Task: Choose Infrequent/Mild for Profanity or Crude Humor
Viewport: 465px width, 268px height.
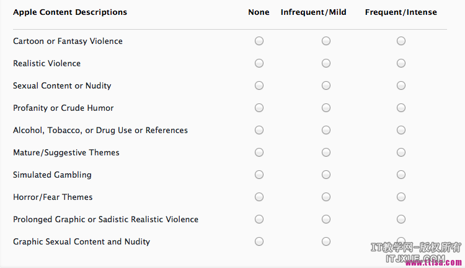Action: (326, 108)
